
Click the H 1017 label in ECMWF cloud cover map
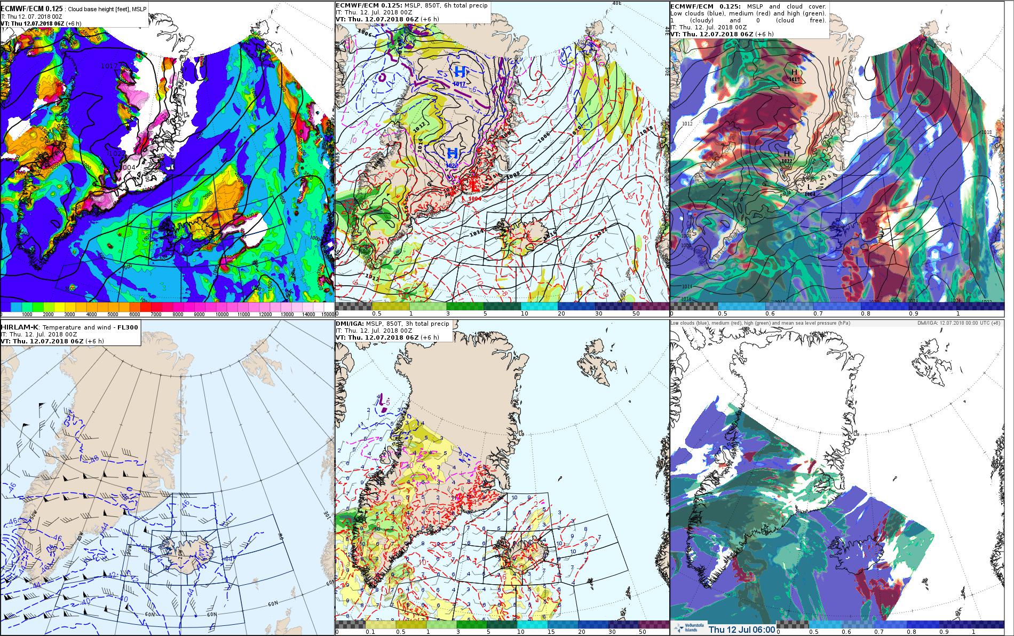794,75
